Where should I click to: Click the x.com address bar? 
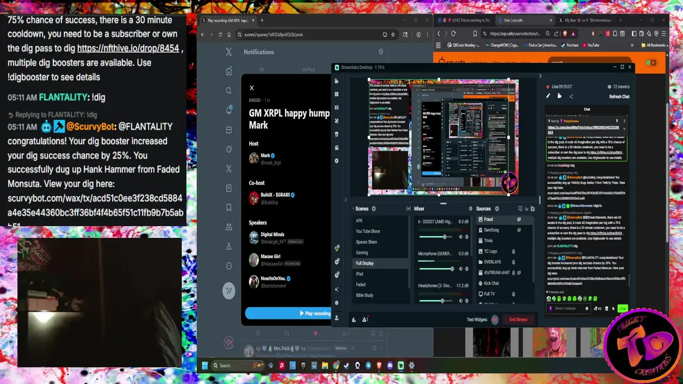309,35
